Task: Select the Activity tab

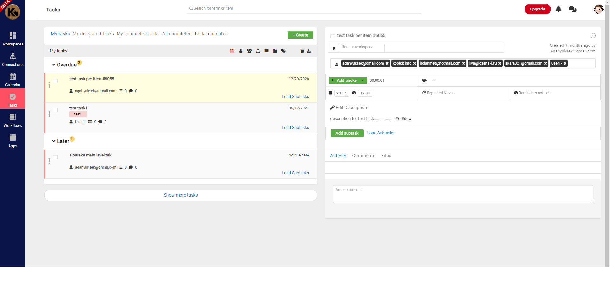Action: (x=338, y=156)
